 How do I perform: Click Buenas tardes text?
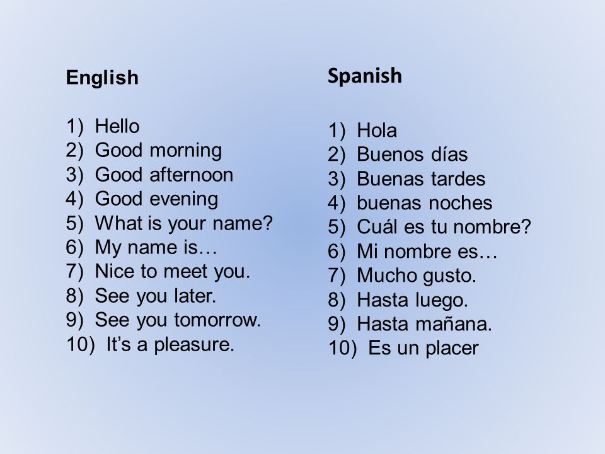(422, 178)
